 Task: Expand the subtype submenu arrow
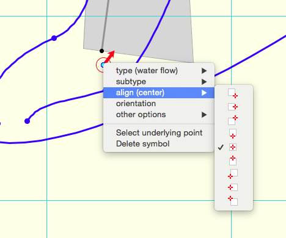(204, 82)
